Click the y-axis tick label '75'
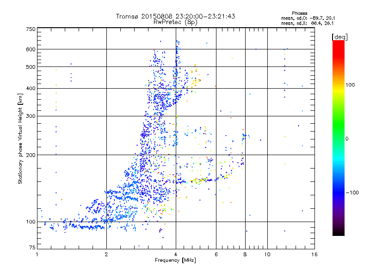 click(32, 247)
